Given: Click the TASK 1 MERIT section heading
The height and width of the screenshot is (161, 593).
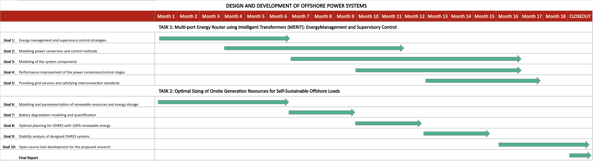Looking at the screenshot, I should pyautogui.click(x=277, y=27).
